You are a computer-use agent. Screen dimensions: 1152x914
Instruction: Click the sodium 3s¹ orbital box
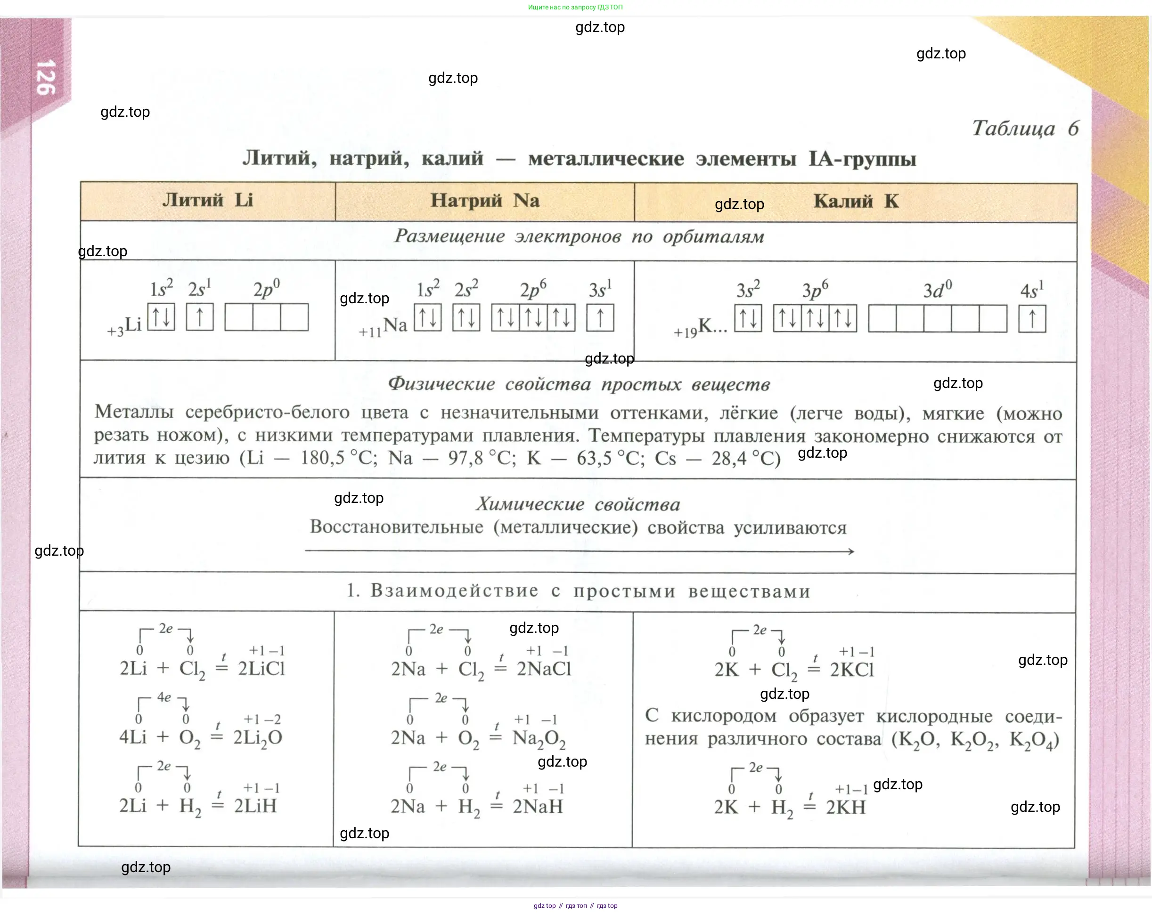(x=600, y=318)
